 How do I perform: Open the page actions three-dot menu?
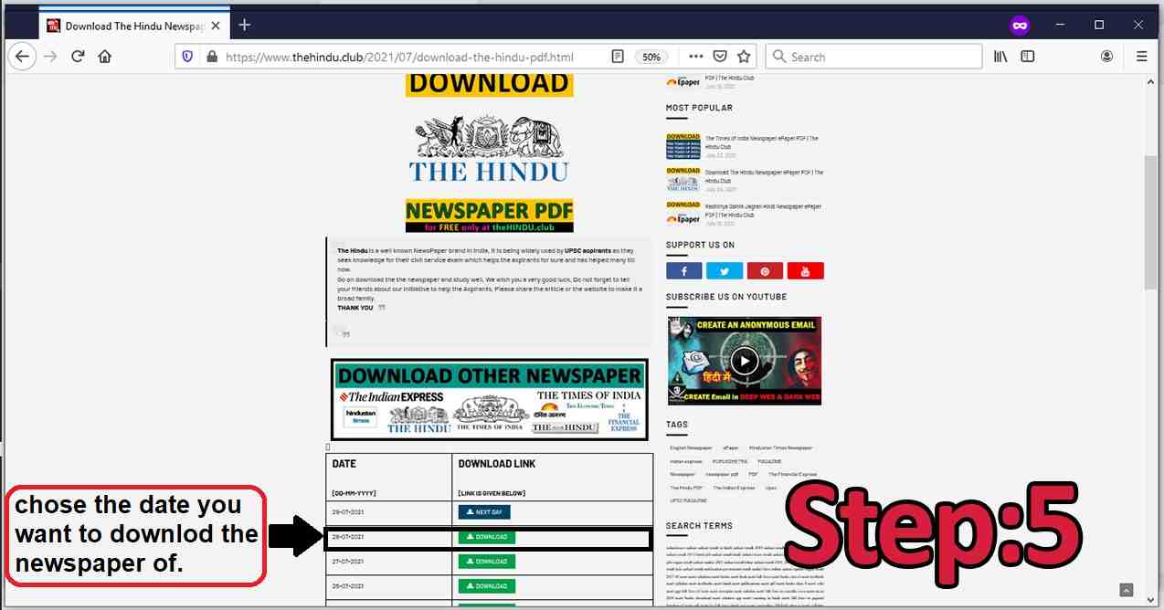pyautogui.click(x=695, y=56)
